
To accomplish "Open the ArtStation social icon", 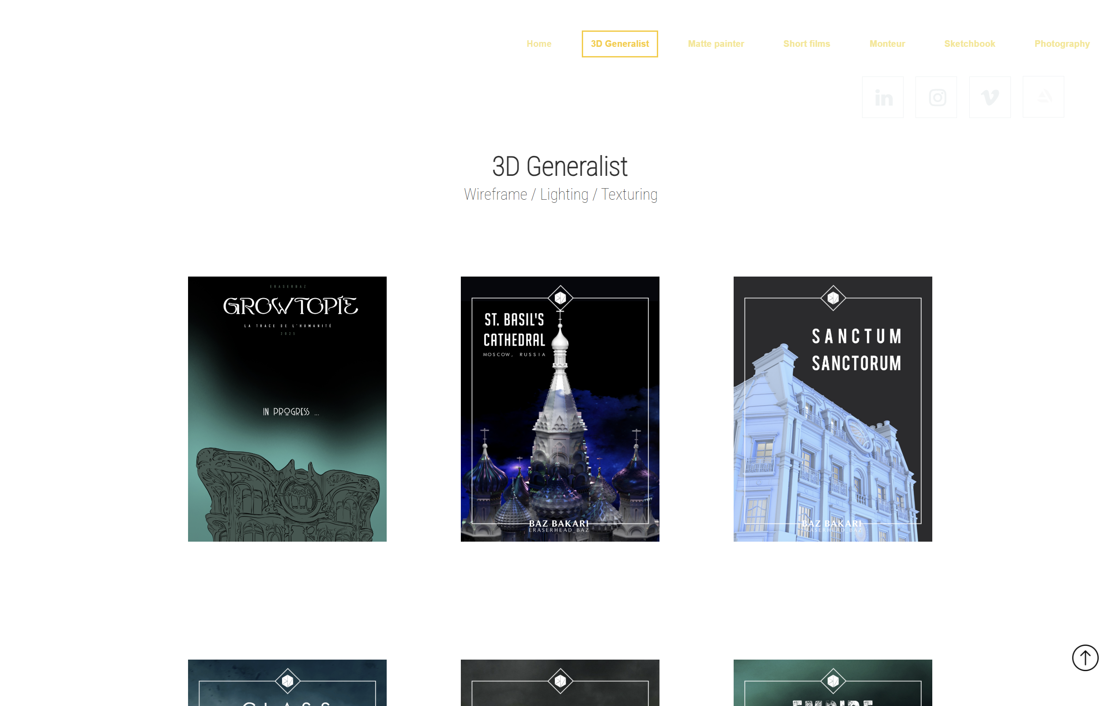I will tap(1043, 97).
